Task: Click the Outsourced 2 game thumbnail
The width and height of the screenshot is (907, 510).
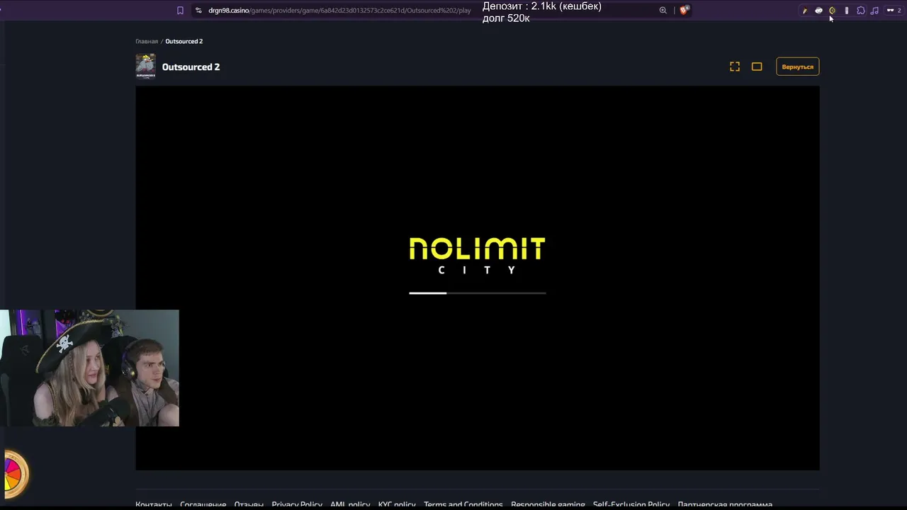Action: 145,67
